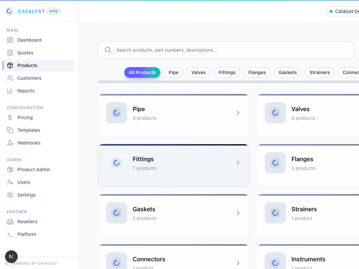Screen dimensions: 359x269
Task: Click the Product Admin package icon
Action: click(x=10, y=170)
